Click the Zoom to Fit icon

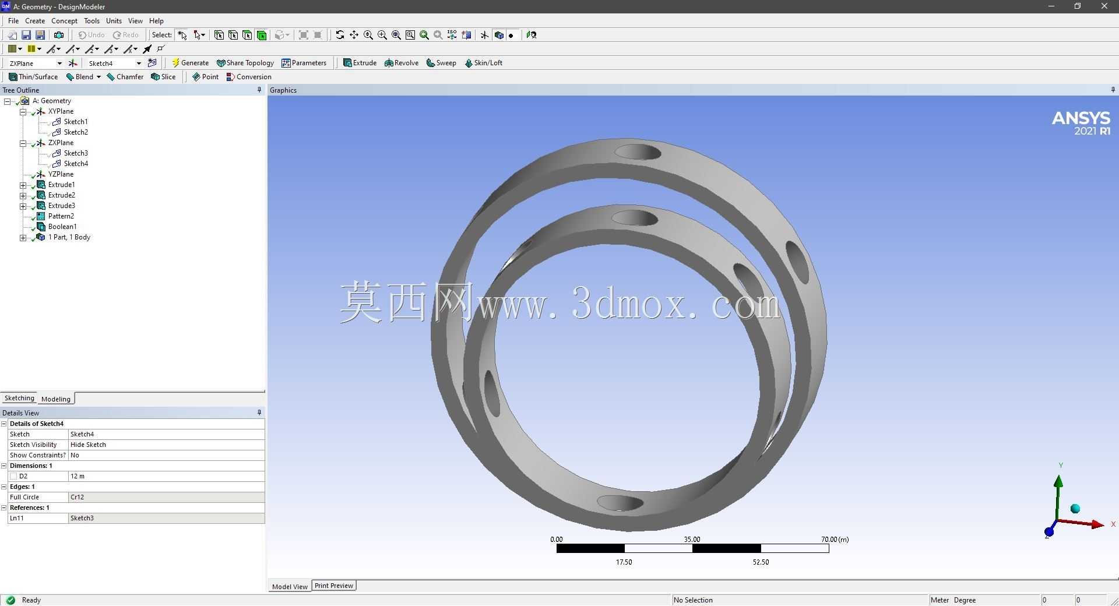pos(396,35)
